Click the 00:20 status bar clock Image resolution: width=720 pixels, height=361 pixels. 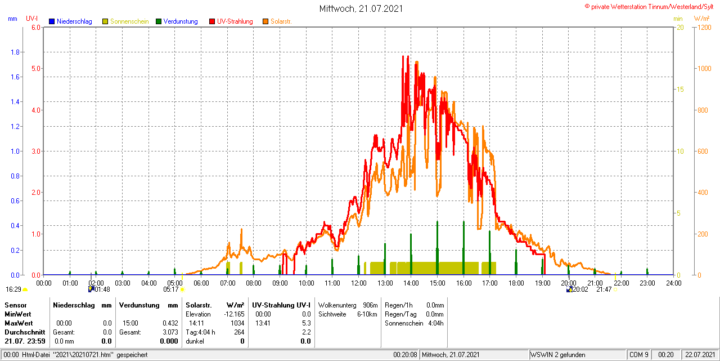coord(666,355)
